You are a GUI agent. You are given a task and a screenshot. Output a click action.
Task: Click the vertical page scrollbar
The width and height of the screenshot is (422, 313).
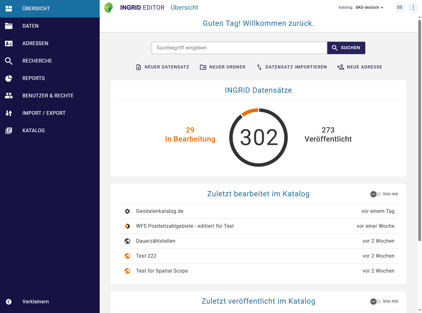[x=420, y=131]
